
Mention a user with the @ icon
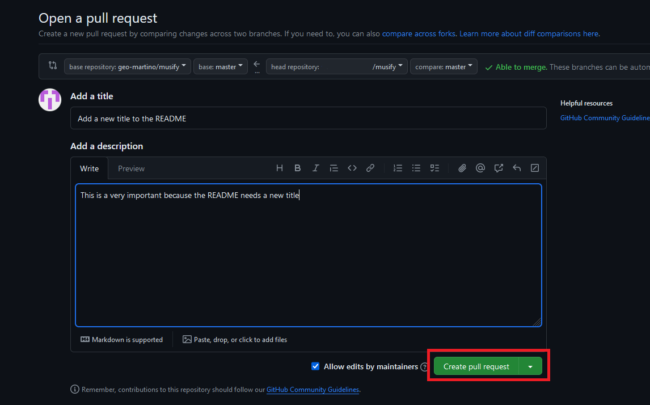(x=480, y=168)
